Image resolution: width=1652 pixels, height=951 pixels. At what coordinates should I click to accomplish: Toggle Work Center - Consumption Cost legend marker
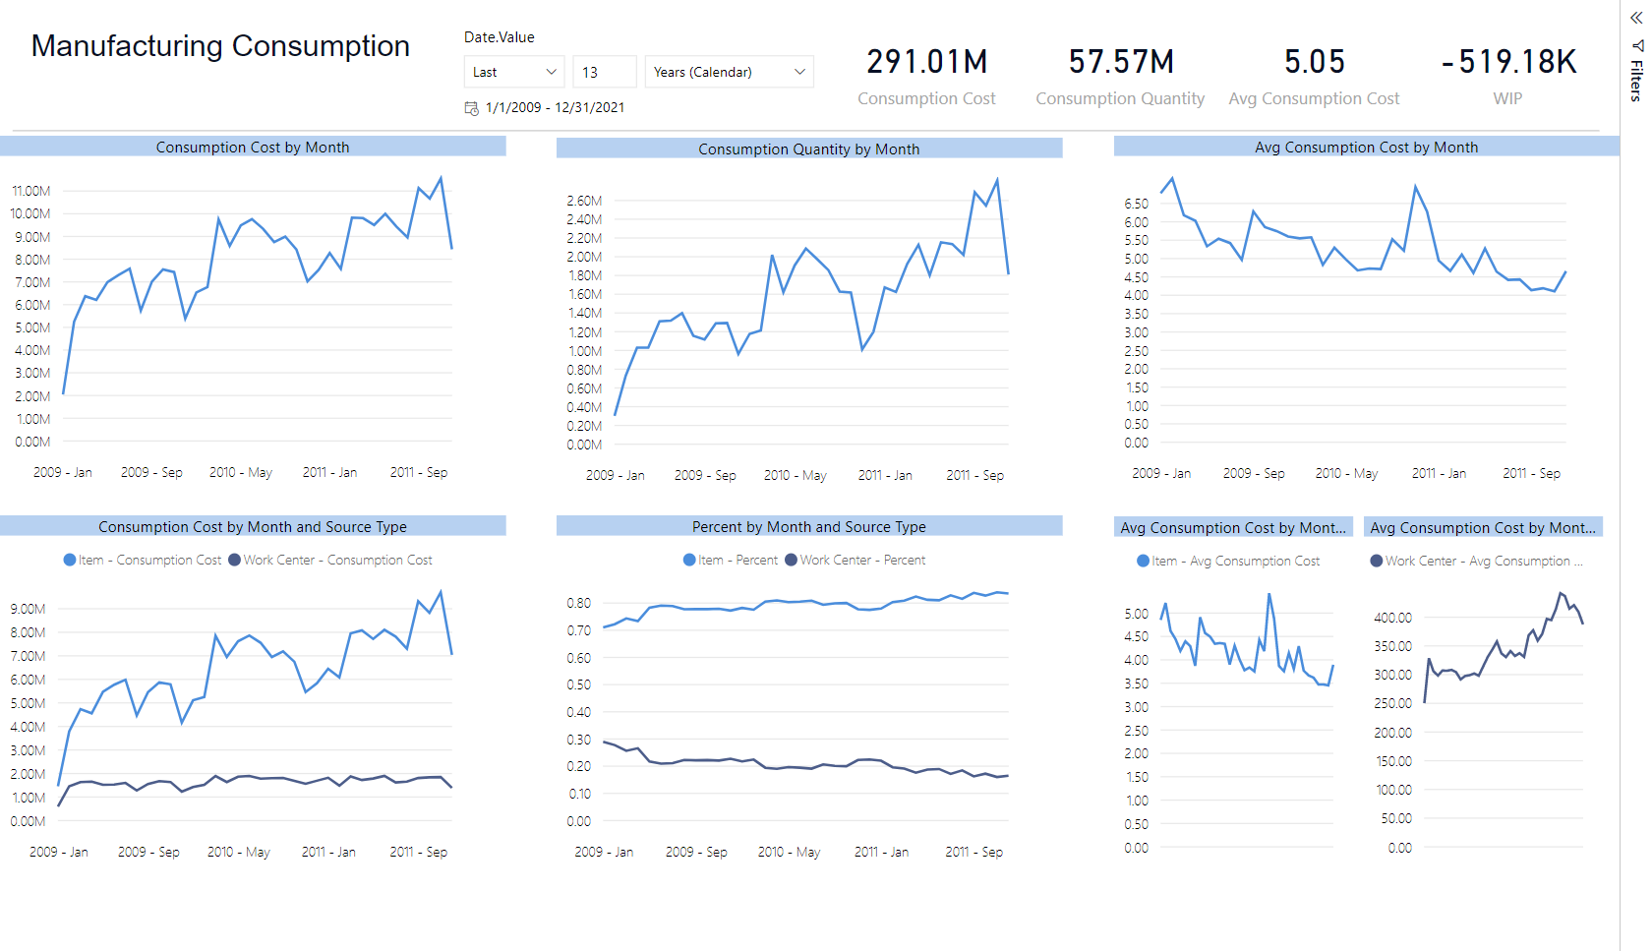[234, 560]
